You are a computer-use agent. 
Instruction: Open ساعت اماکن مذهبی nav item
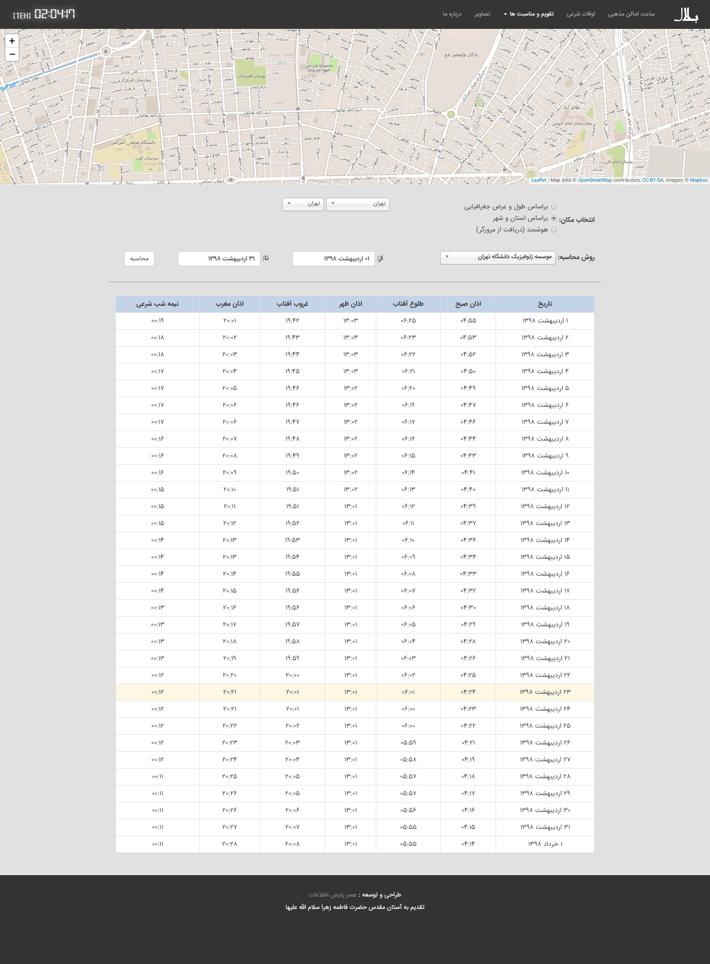[631, 14]
